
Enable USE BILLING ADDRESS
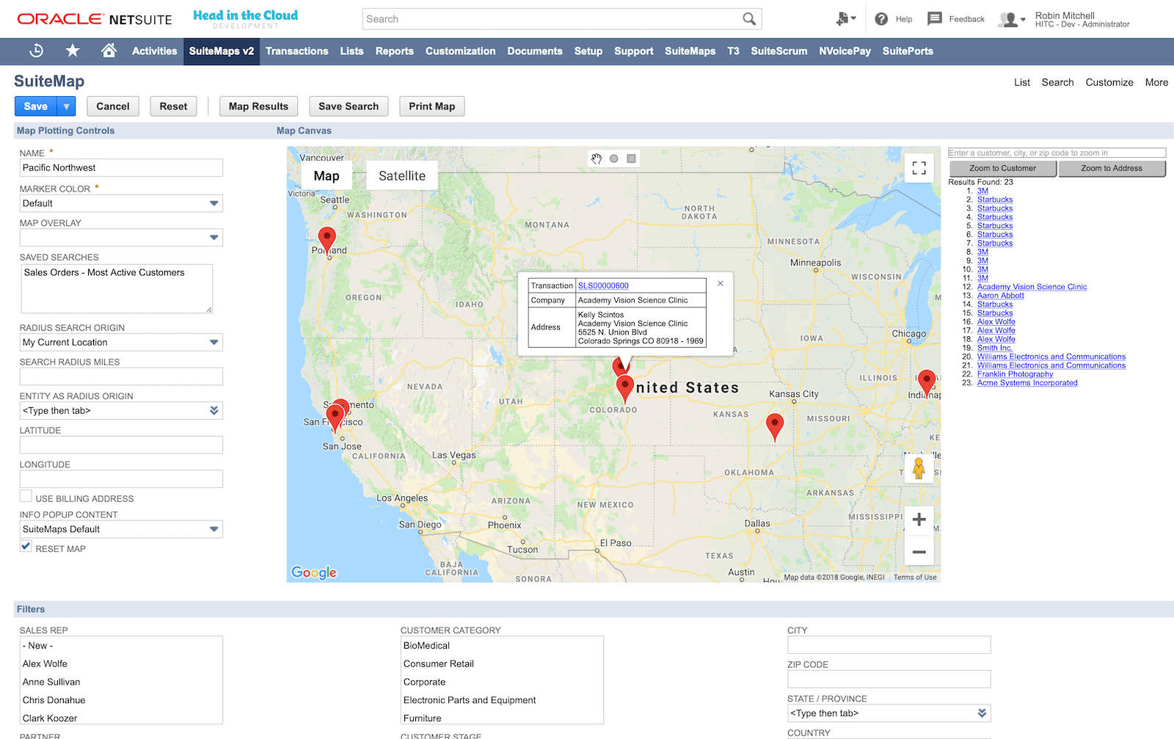[x=26, y=495]
